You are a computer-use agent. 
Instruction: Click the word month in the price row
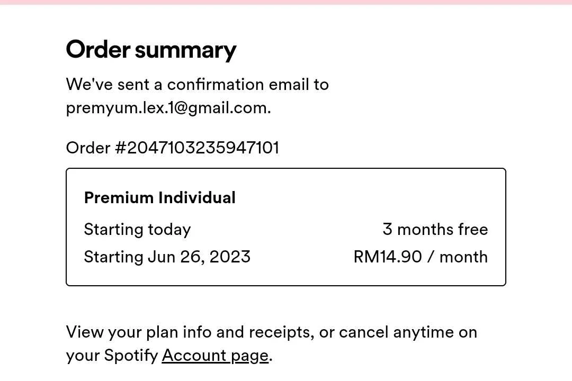pos(463,257)
